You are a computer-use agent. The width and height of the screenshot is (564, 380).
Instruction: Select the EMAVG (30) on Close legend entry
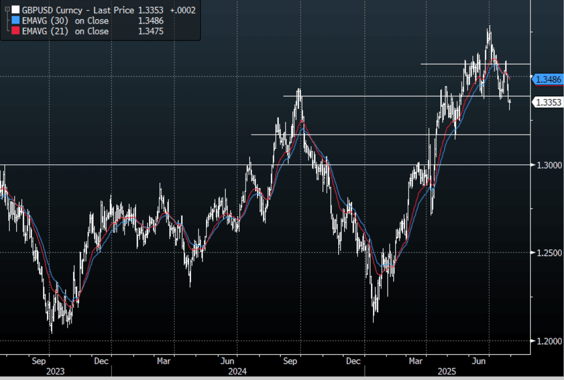[65, 21]
